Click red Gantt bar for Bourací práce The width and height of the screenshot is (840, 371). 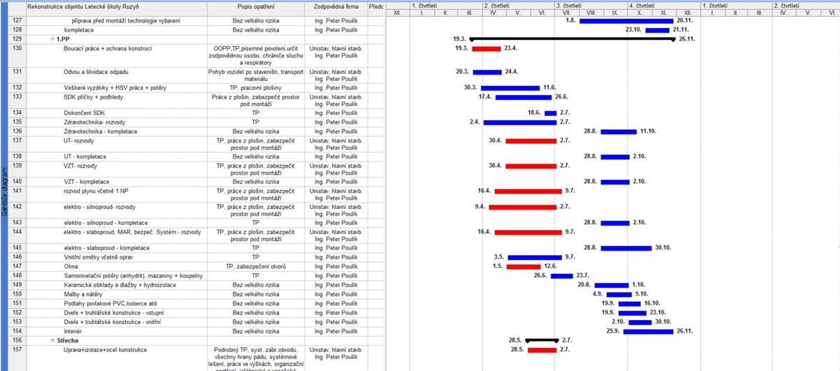486,49
